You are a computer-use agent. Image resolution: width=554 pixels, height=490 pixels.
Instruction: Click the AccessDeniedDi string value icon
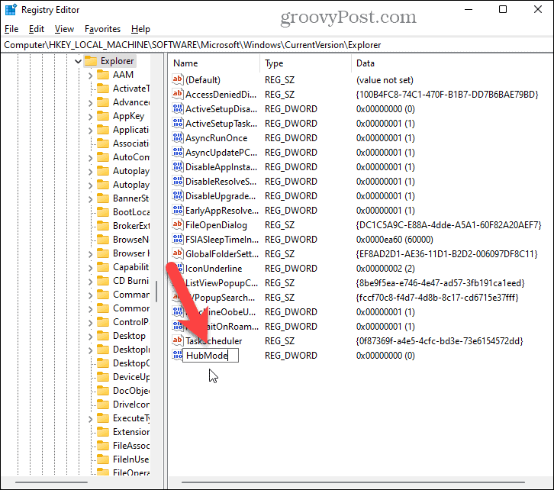click(x=178, y=94)
